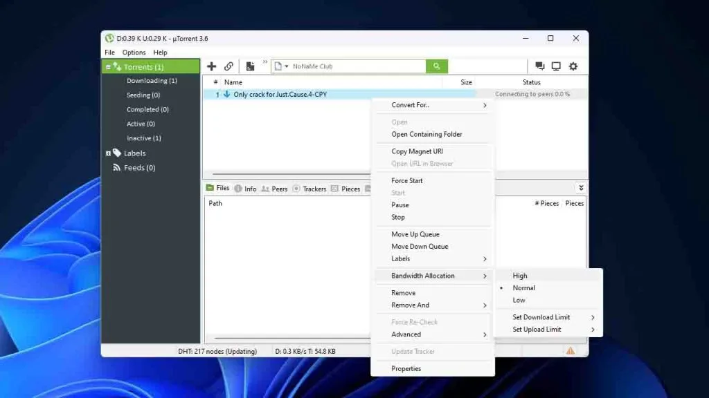This screenshot has width=709, height=398.
Task: Select Active (0) in sidebar
Action: pyautogui.click(x=141, y=124)
